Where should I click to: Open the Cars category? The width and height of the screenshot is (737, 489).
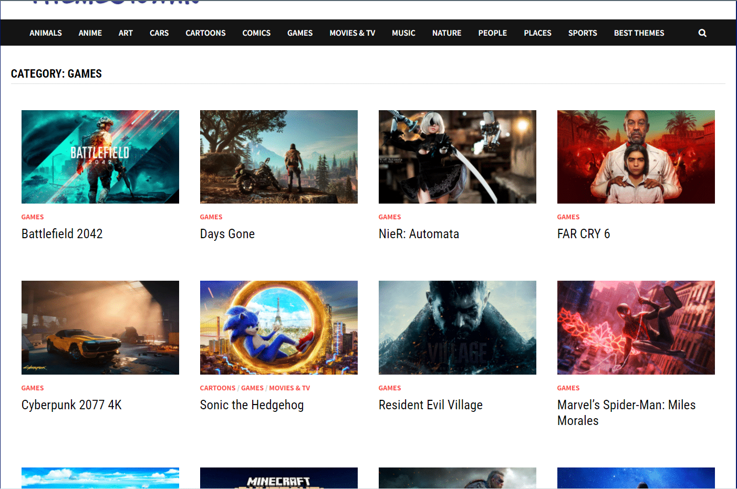pyautogui.click(x=159, y=33)
